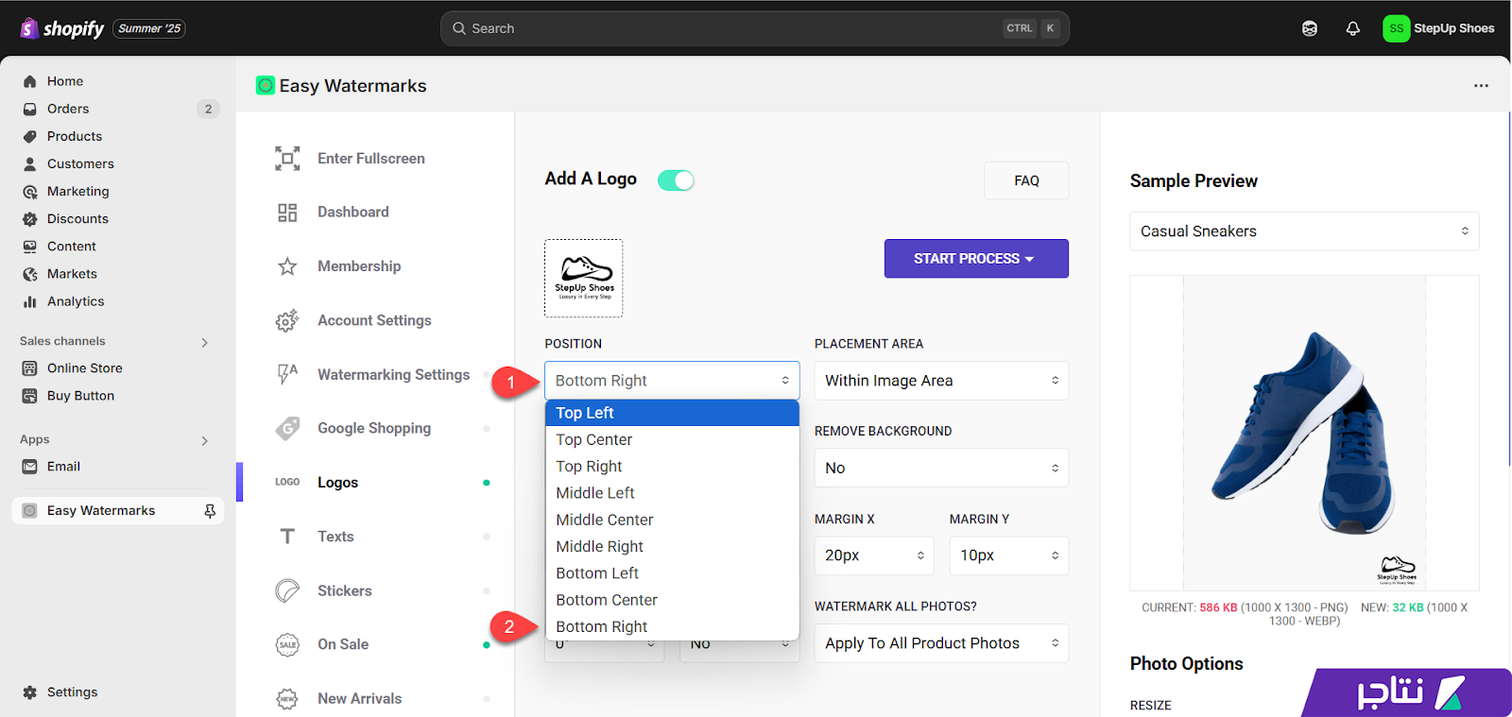Click the Shopify search field
1512x717 pixels.
pyautogui.click(x=755, y=28)
